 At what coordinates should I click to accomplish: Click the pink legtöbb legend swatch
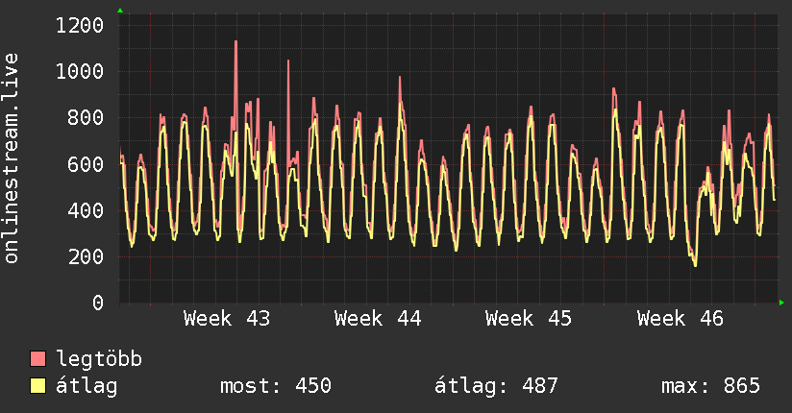point(37,358)
